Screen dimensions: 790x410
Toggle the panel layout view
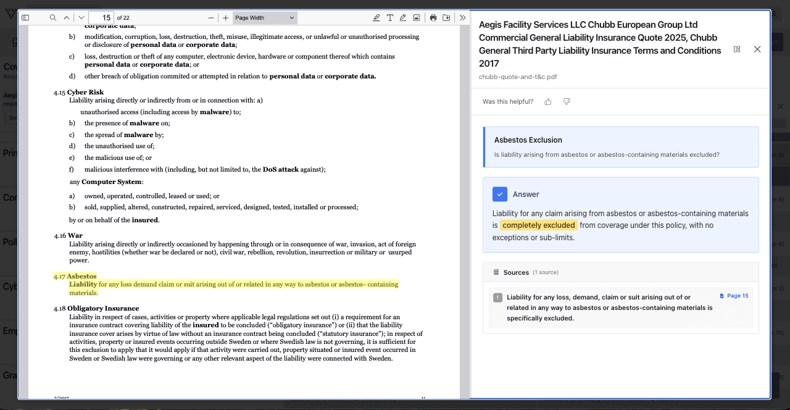pos(737,49)
